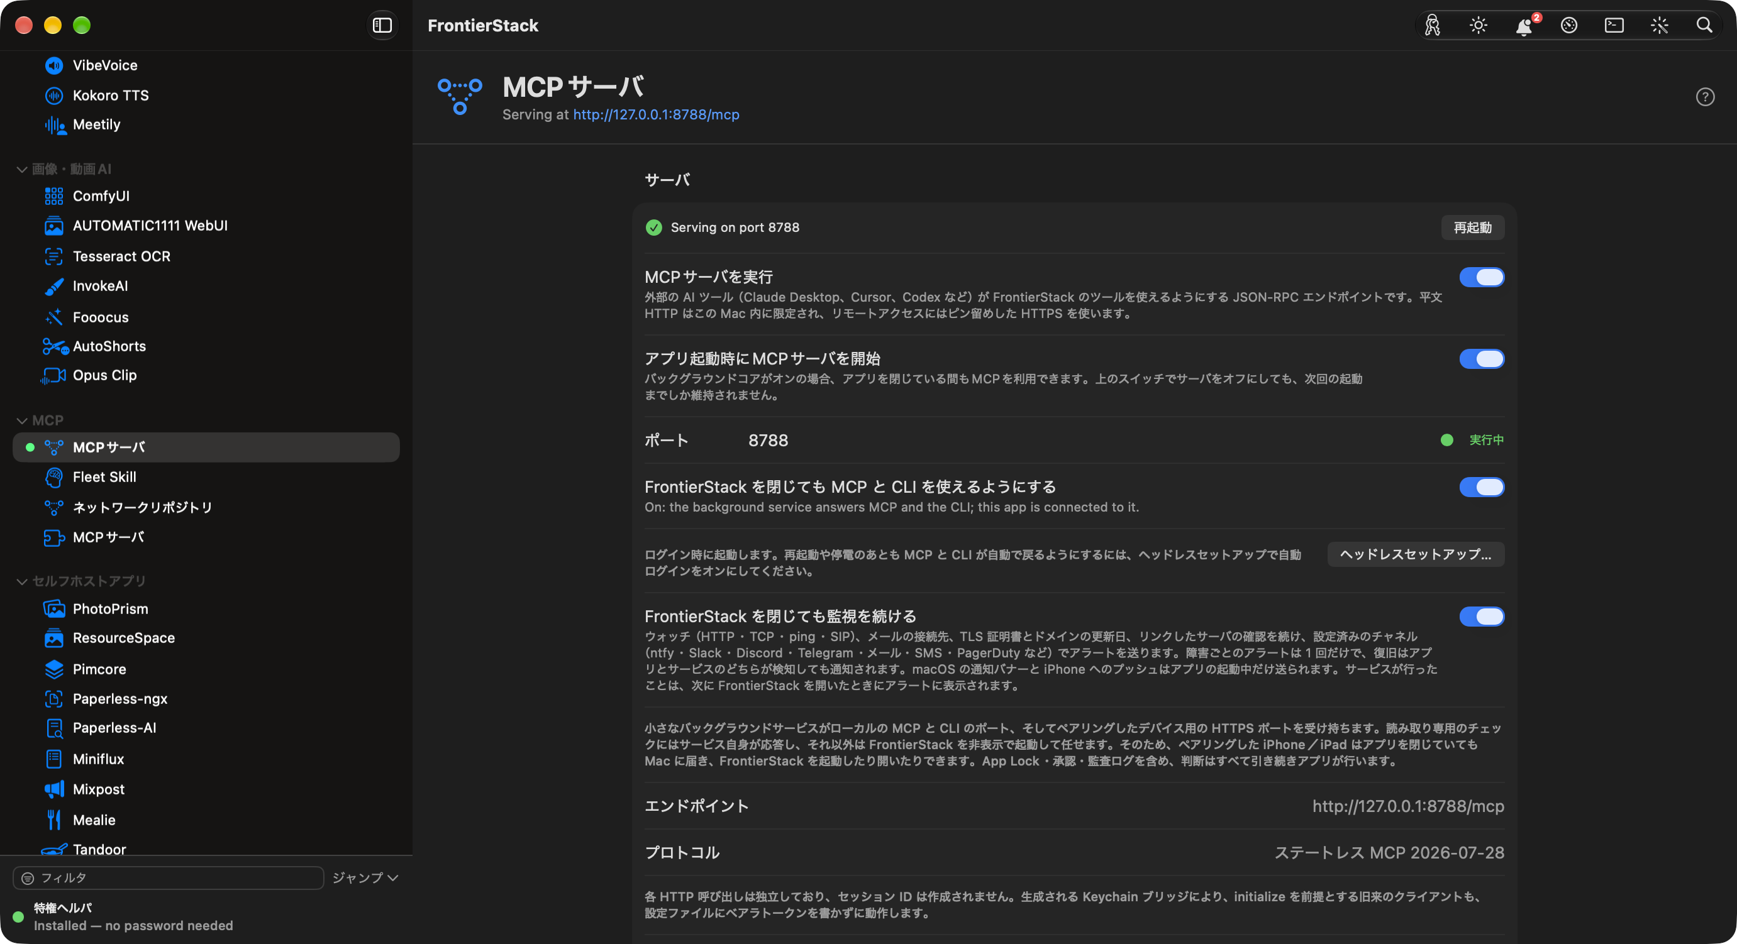Toggle the 監視を続ける switch
Image resolution: width=1737 pixels, height=944 pixels.
coord(1482,616)
